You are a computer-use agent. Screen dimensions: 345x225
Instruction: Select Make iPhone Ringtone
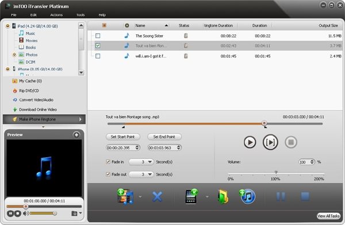[44, 119]
